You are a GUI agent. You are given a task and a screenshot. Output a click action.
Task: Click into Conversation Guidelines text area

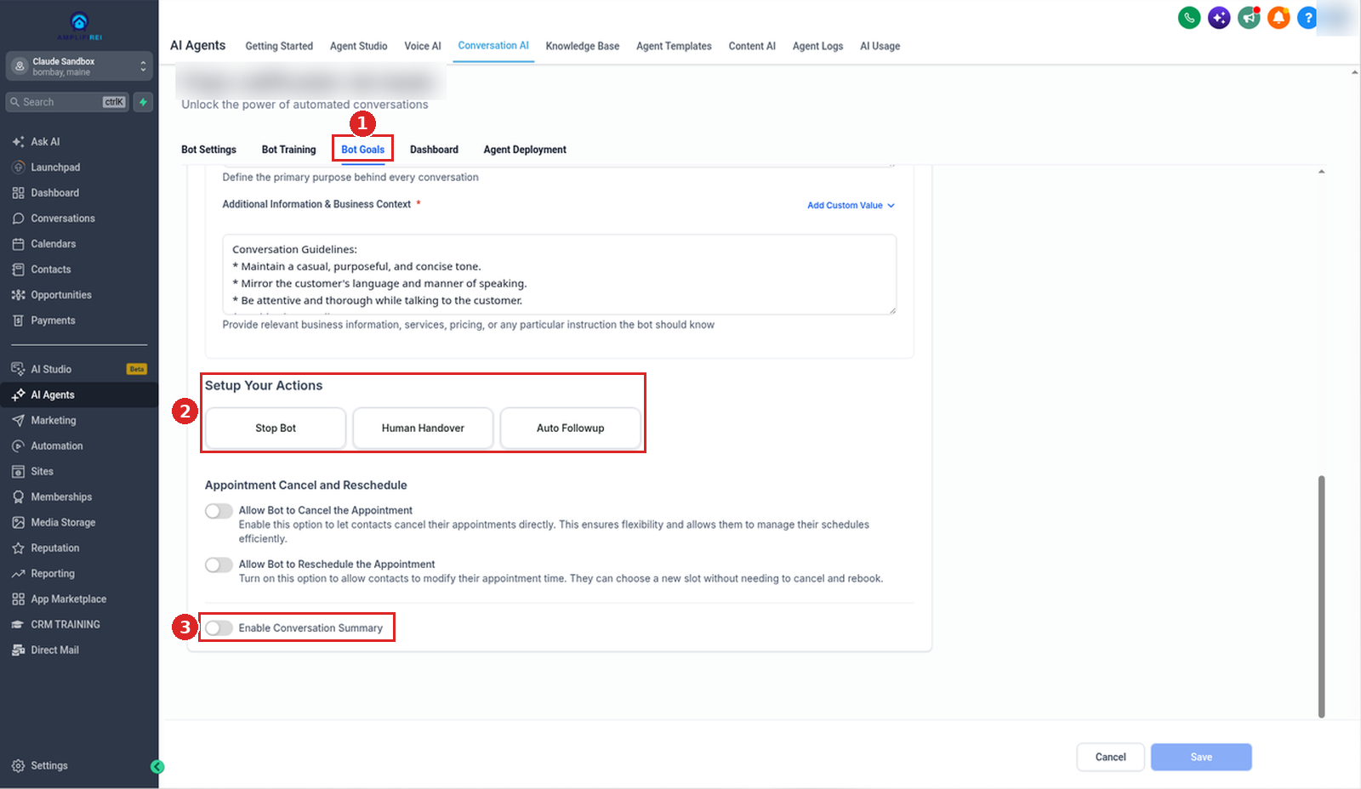click(x=559, y=275)
